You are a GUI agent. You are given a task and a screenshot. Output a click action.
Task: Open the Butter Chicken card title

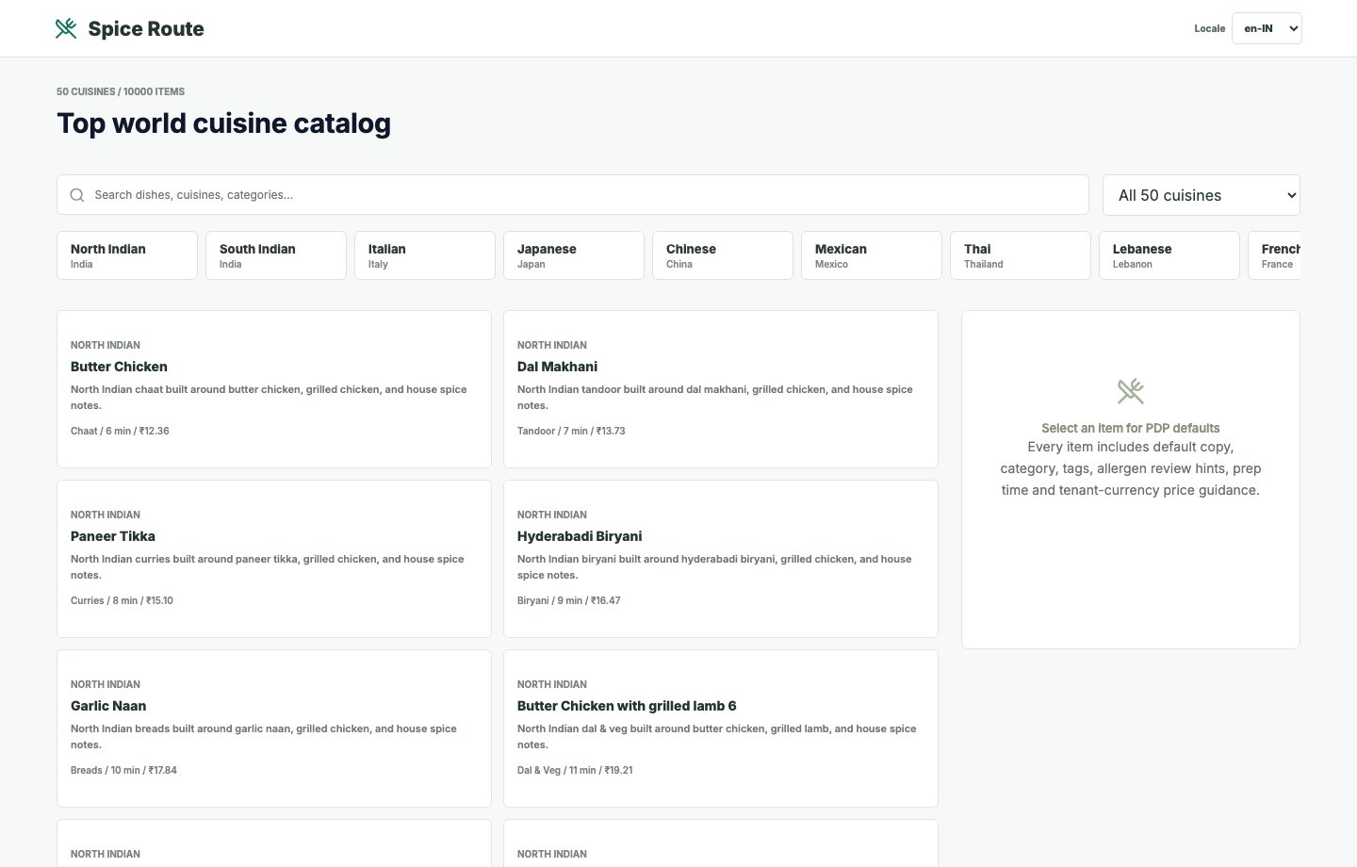coord(119,367)
